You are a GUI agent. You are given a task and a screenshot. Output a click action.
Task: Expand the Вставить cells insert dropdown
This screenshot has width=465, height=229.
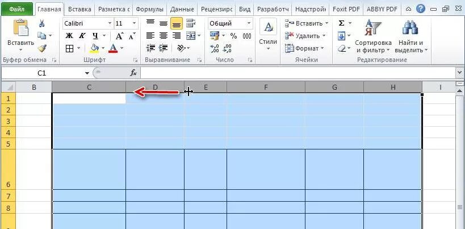327,23
